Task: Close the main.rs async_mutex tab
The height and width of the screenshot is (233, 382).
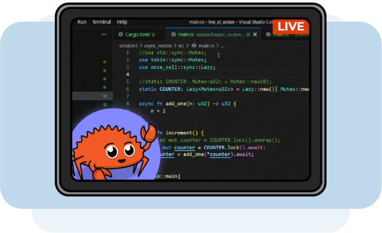Action: coord(255,34)
